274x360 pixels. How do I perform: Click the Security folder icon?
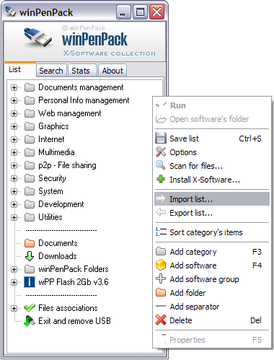pyautogui.click(x=30, y=178)
